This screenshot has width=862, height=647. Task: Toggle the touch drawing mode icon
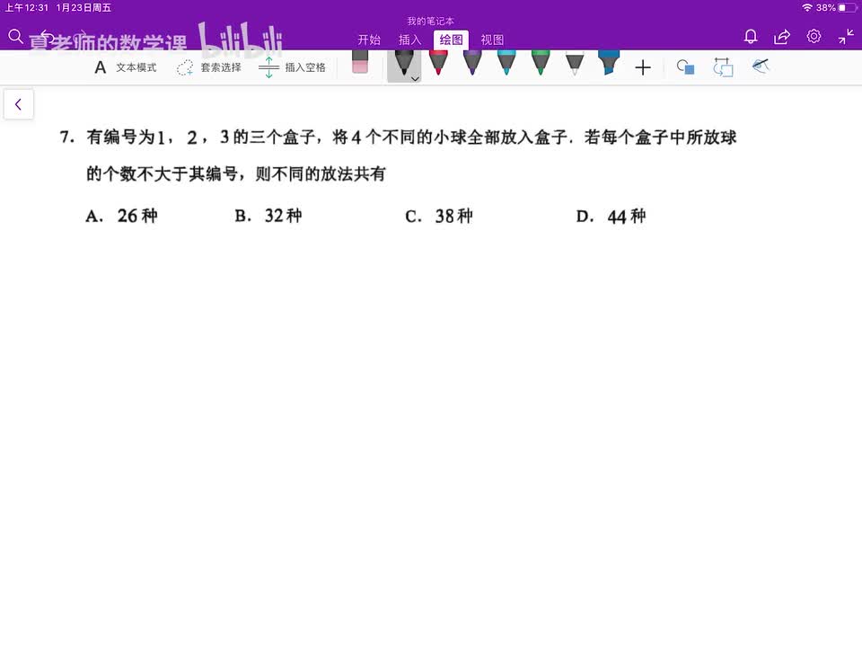[761, 66]
